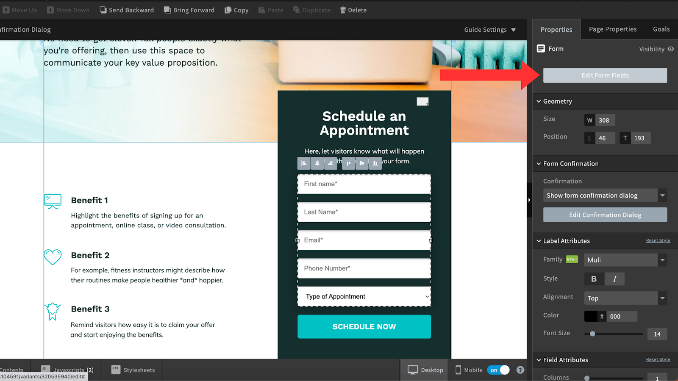Image resolution: width=678 pixels, height=381 pixels.
Task: Click the Delete trash icon
Action: [343, 10]
